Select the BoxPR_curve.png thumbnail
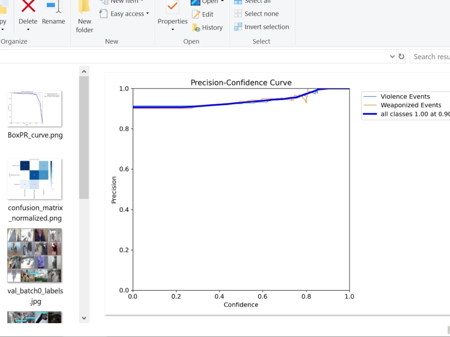Image resolution: width=450 pixels, height=337 pixels. coord(35,108)
